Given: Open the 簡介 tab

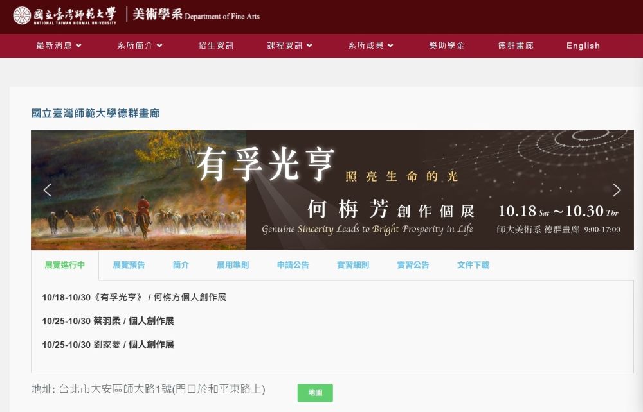Looking at the screenshot, I should pos(181,265).
